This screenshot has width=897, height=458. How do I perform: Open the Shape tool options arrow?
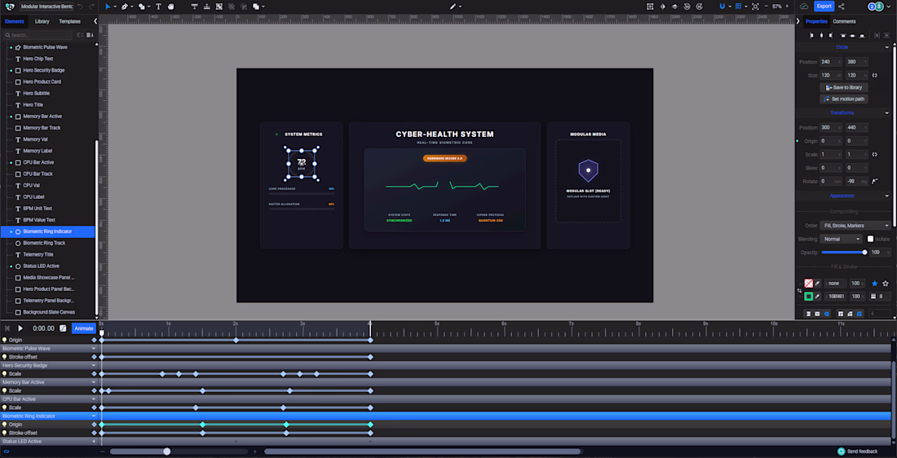[x=148, y=7]
